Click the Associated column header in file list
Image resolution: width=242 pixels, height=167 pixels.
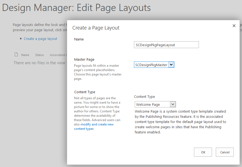pyautogui.click(x=57, y=55)
